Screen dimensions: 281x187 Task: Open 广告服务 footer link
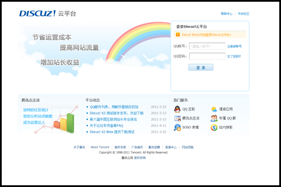137,147
